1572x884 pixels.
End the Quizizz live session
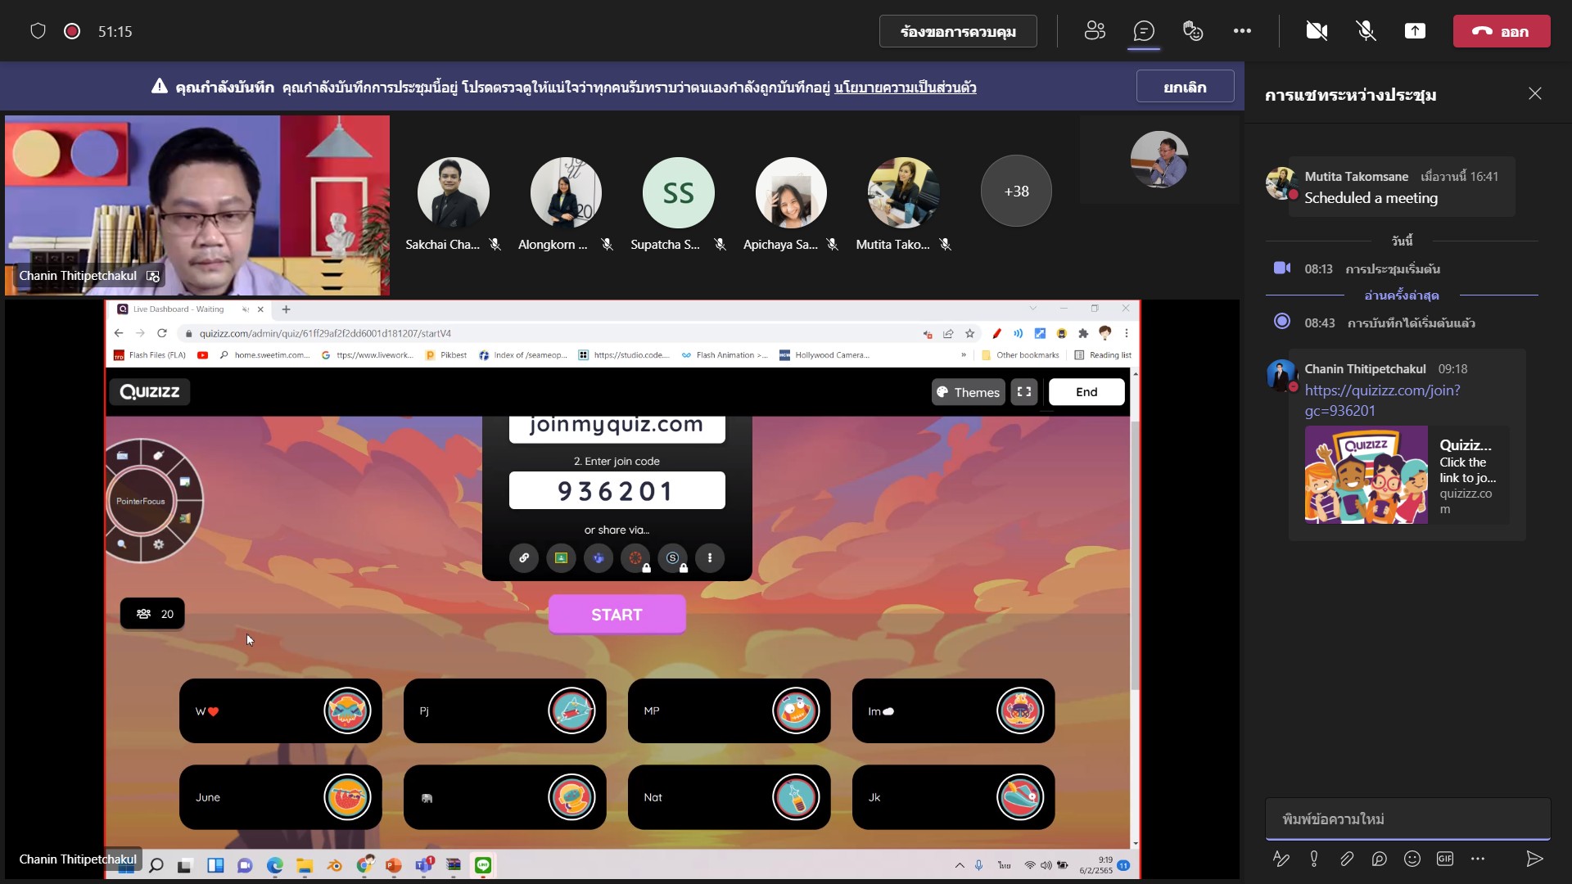[x=1086, y=392]
